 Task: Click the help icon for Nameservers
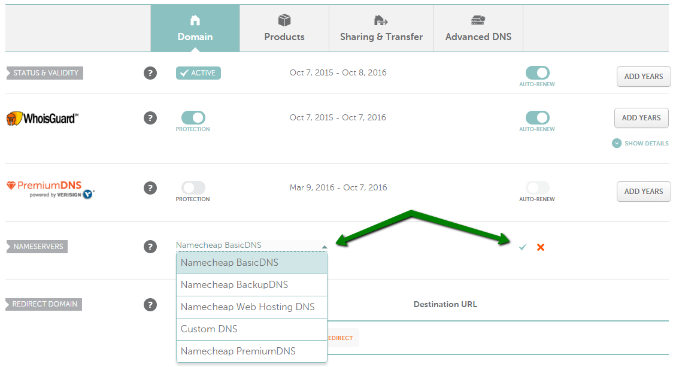150,247
